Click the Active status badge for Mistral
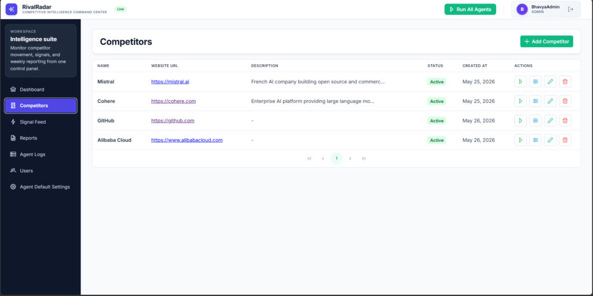The height and width of the screenshot is (296, 593). [437, 82]
